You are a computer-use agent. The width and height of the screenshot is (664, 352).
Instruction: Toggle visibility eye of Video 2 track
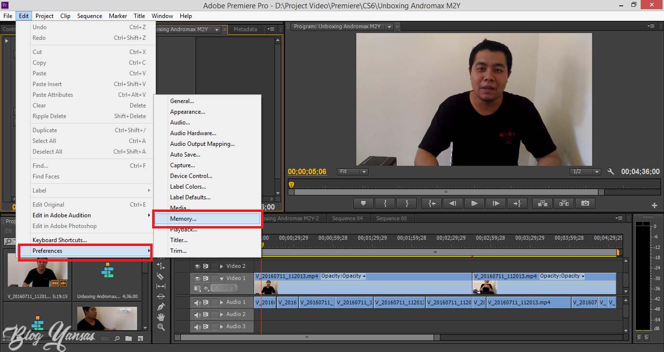(x=197, y=266)
